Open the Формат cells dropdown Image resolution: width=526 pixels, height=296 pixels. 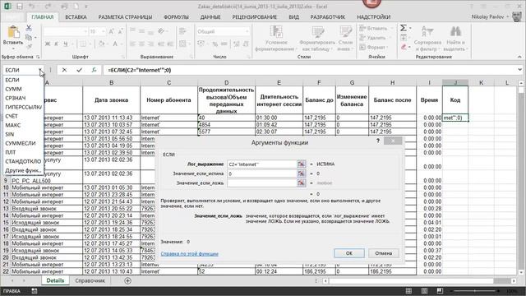pos(374,48)
